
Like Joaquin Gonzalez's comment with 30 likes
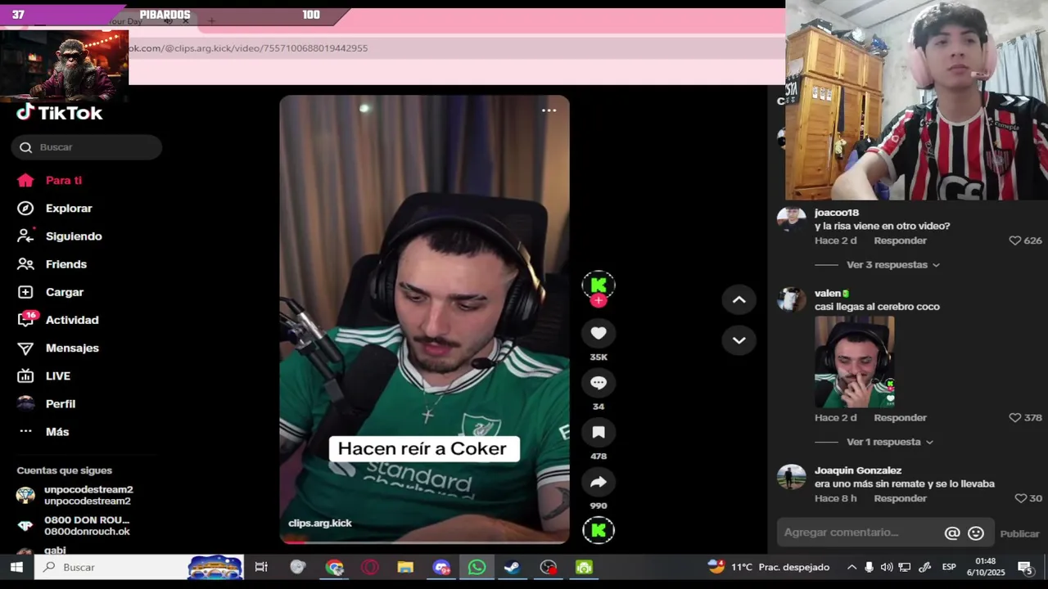(x=1020, y=498)
